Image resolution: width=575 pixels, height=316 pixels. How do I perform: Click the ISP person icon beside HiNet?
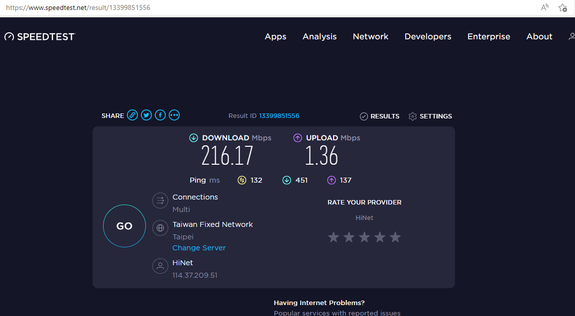(160, 266)
